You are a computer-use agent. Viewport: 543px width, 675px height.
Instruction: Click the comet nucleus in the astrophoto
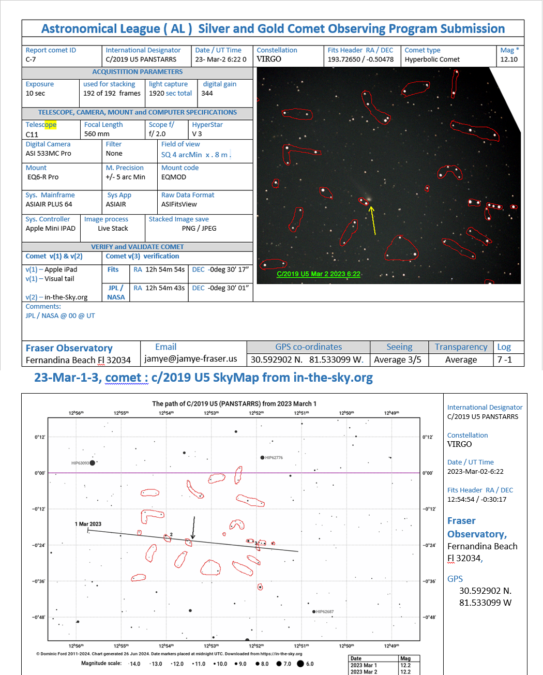(x=369, y=198)
